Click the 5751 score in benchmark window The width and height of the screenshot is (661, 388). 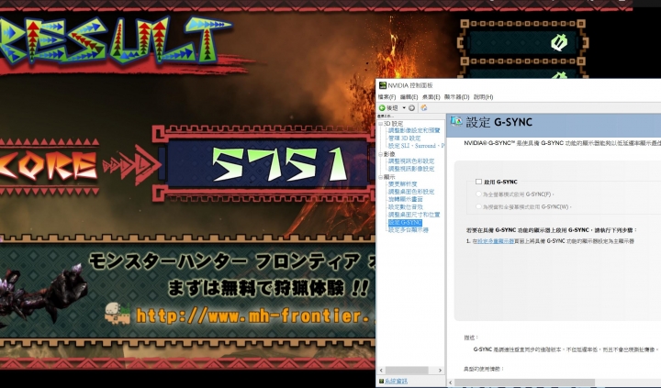(279, 164)
